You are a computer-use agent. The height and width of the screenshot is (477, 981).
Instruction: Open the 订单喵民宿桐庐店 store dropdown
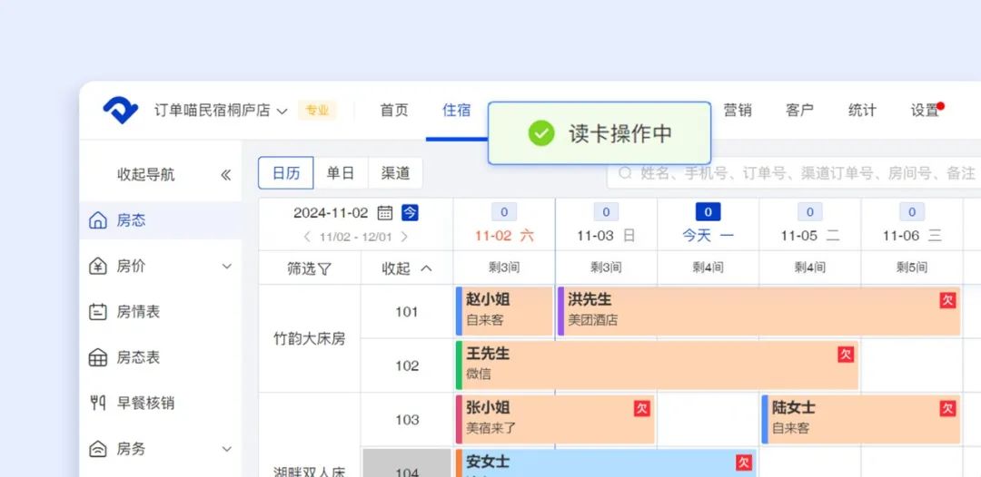coord(221,112)
